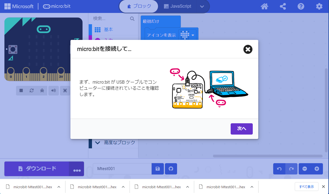Image resolution: width=329 pixels, height=194 pixels.
Task: Save the project with disk icon
Action: pyautogui.click(x=157, y=169)
